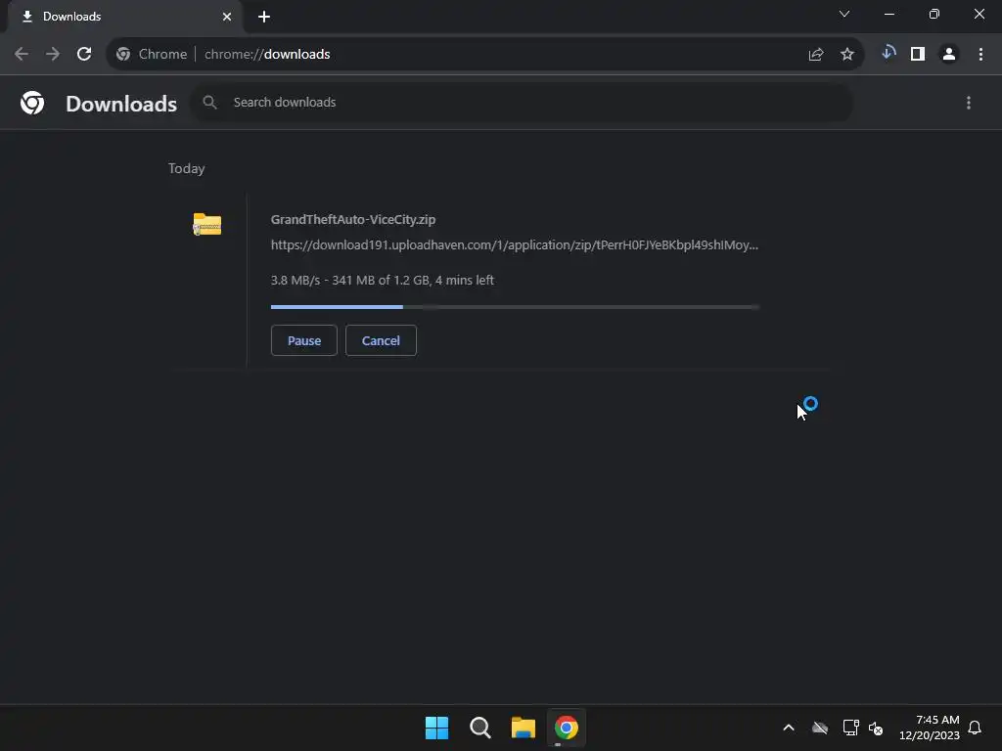Screen dimensions: 1002x751
Task: Click the muted volume tray icon
Action: click(x=876, y=728)
